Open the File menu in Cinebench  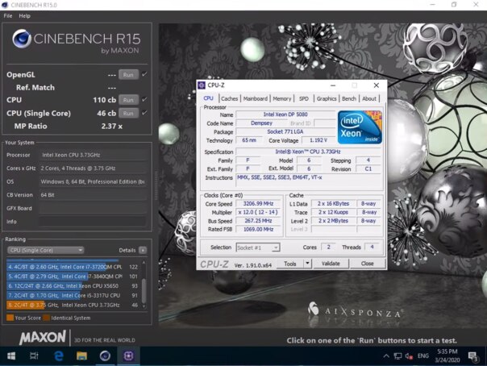pyautogui.click(x=8, y=15)
